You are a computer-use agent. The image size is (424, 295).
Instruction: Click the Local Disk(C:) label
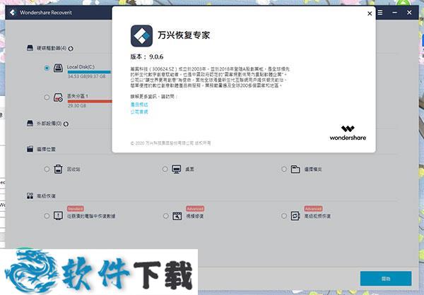click(x=81, y=67)
